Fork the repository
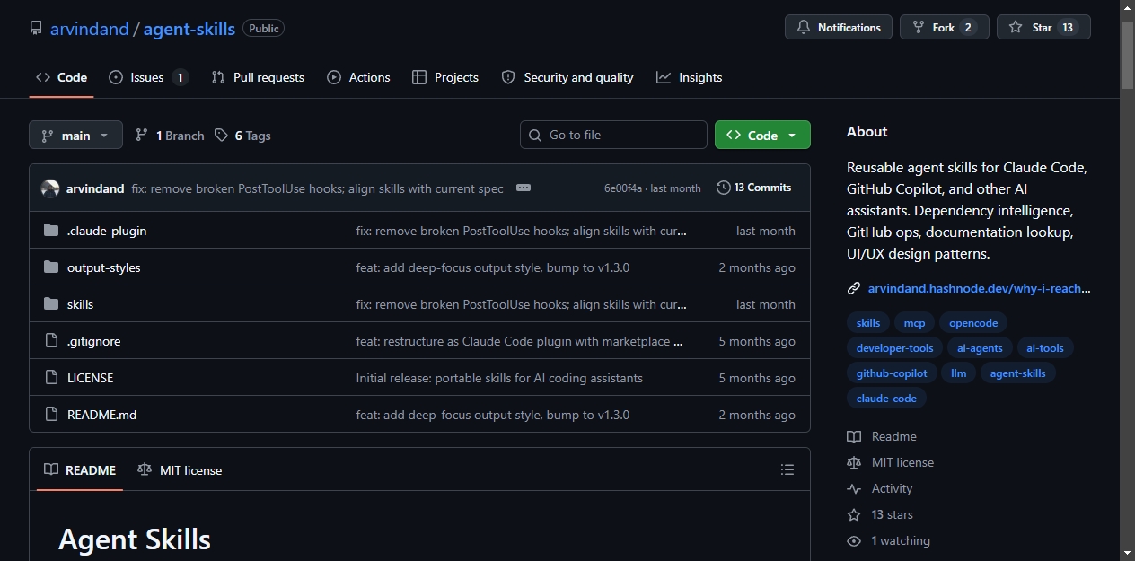The height and width of the screenshot is (561, 1135). (x=944, y=27)
